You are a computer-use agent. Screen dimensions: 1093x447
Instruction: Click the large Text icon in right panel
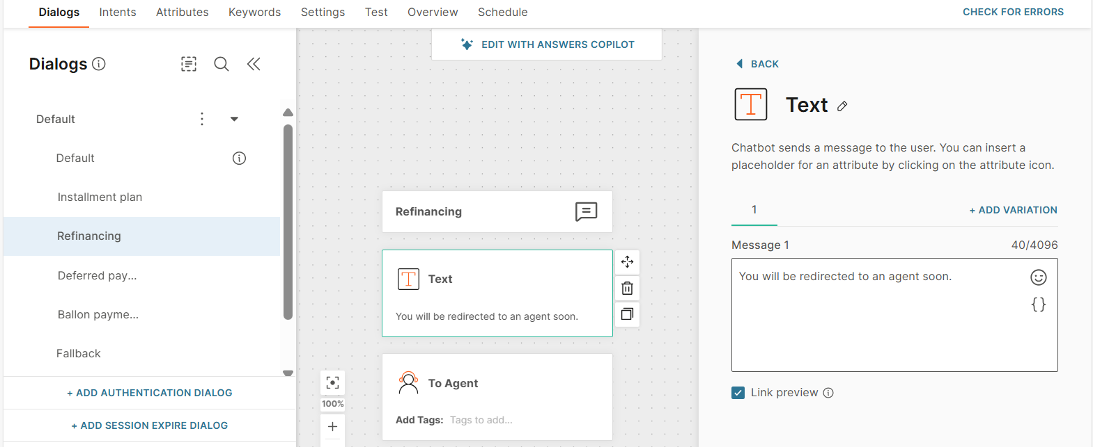[x=751, y=104]
